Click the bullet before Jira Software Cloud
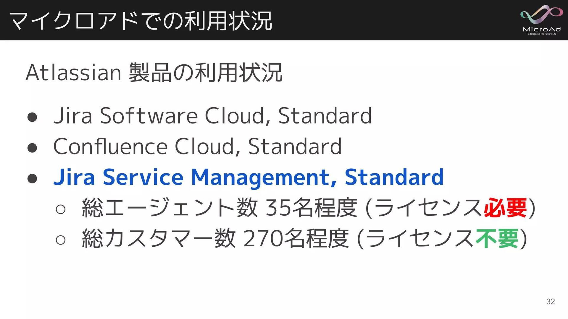568x319 pixels. (32, 117)
